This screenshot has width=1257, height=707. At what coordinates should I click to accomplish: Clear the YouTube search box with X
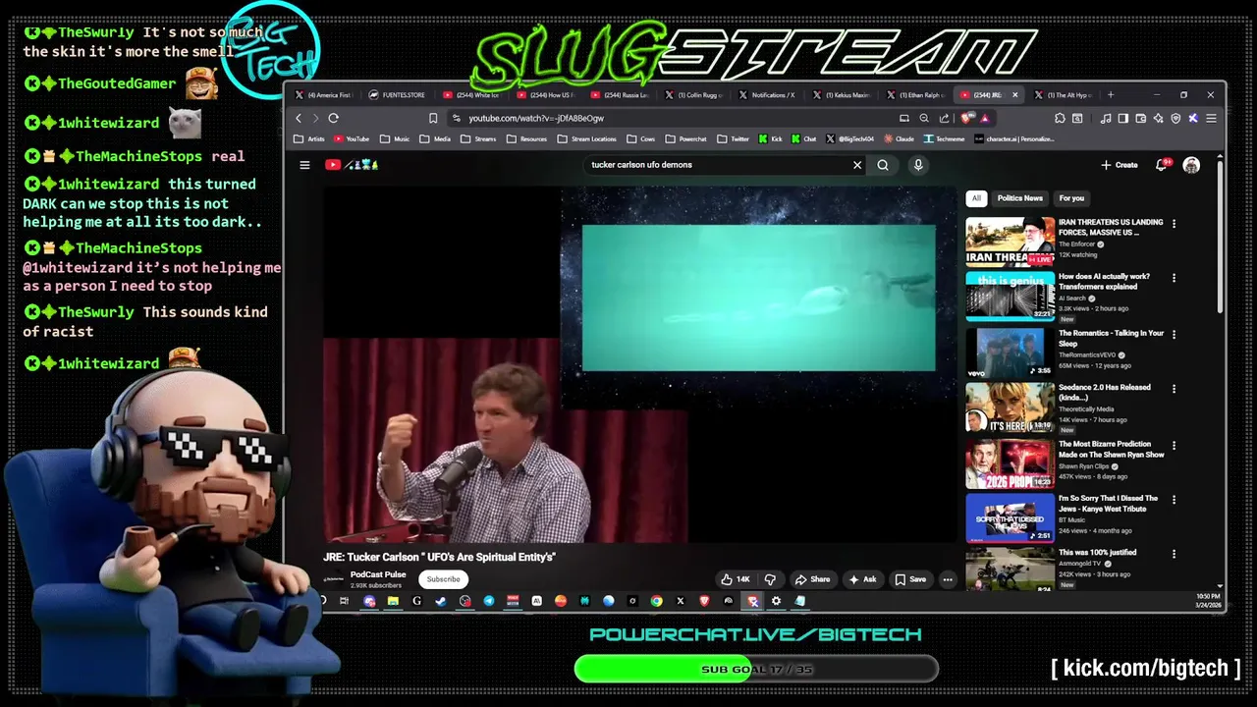click(857, 165)
